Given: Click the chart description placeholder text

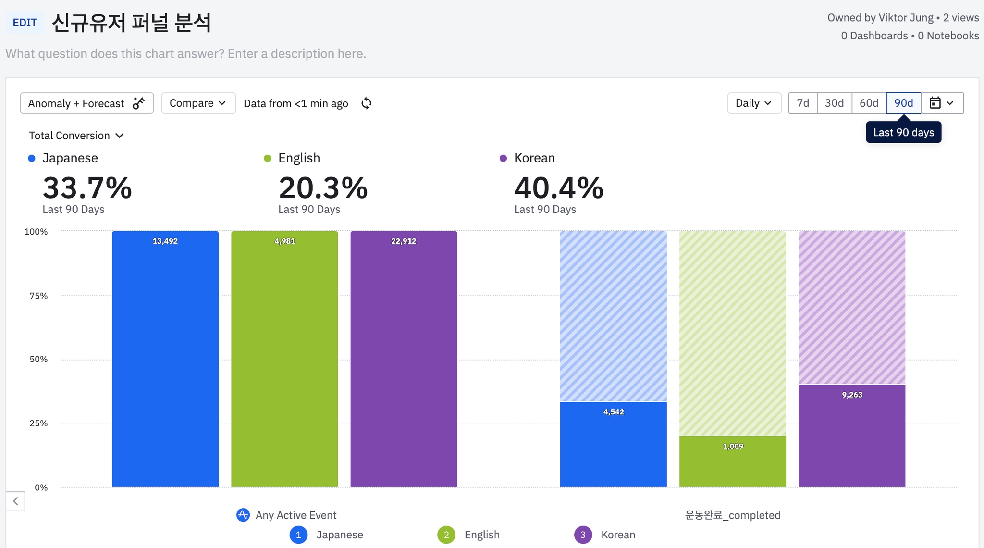Looking at the screenshot, I should pyautogui.click(x=185, y=53).
